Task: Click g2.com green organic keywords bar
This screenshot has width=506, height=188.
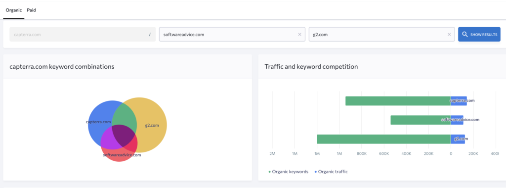Action: tap(383, 139)
